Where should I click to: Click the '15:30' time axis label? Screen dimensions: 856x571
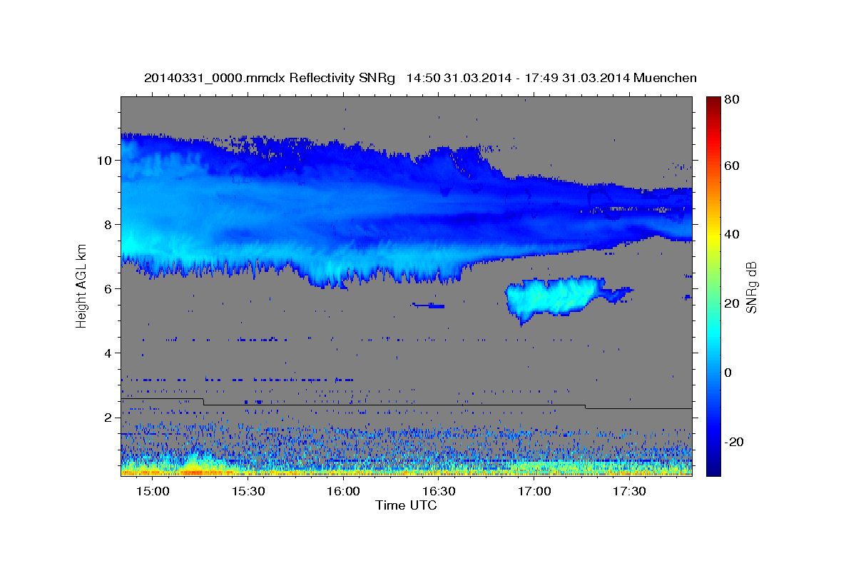tap(248, 492)
